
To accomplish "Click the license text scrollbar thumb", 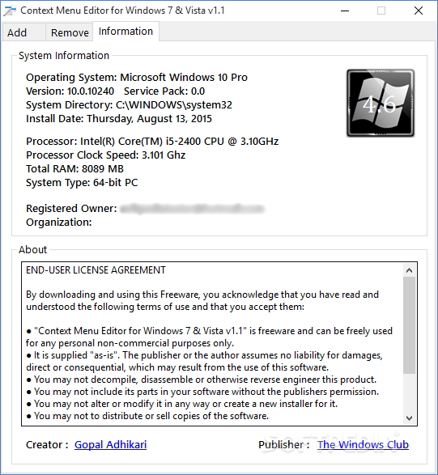I will point(409,325).
